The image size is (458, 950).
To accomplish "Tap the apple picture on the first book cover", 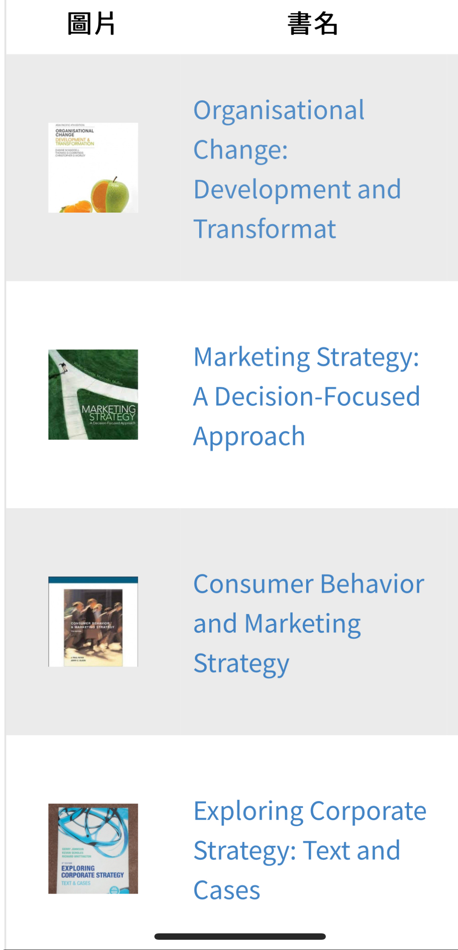I will 110,195.
